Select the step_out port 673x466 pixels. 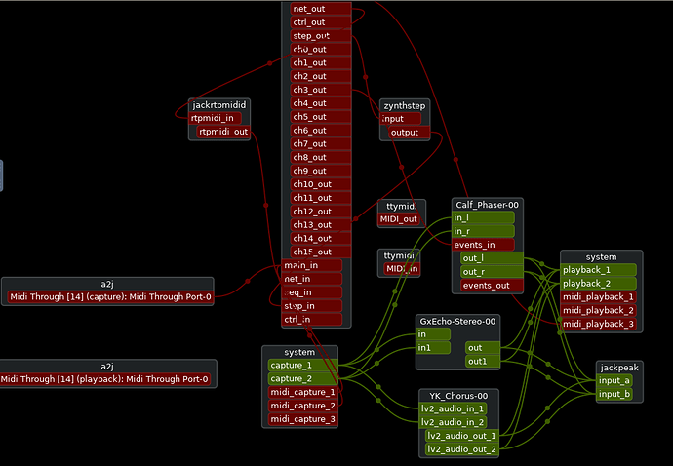321,36
